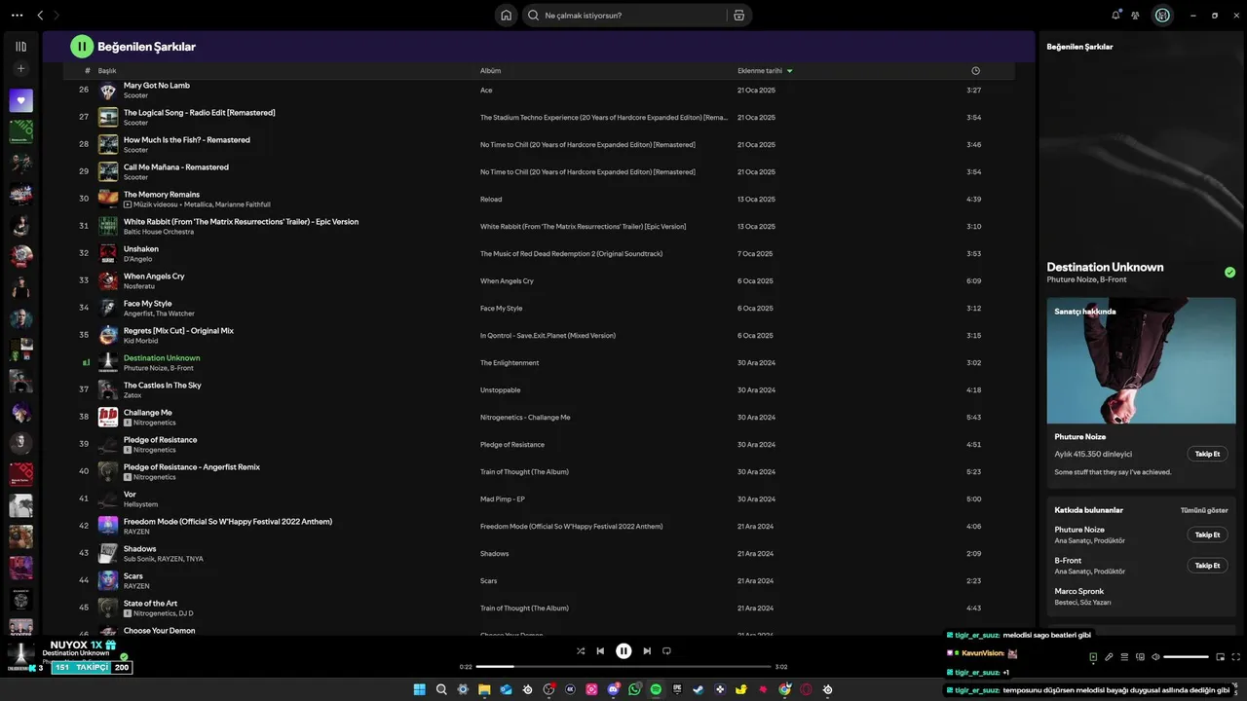The width and height of the screenshot is (1247, 701).
Task: Open Opera browser from the taskbar
Action: (x=807, y=689)
